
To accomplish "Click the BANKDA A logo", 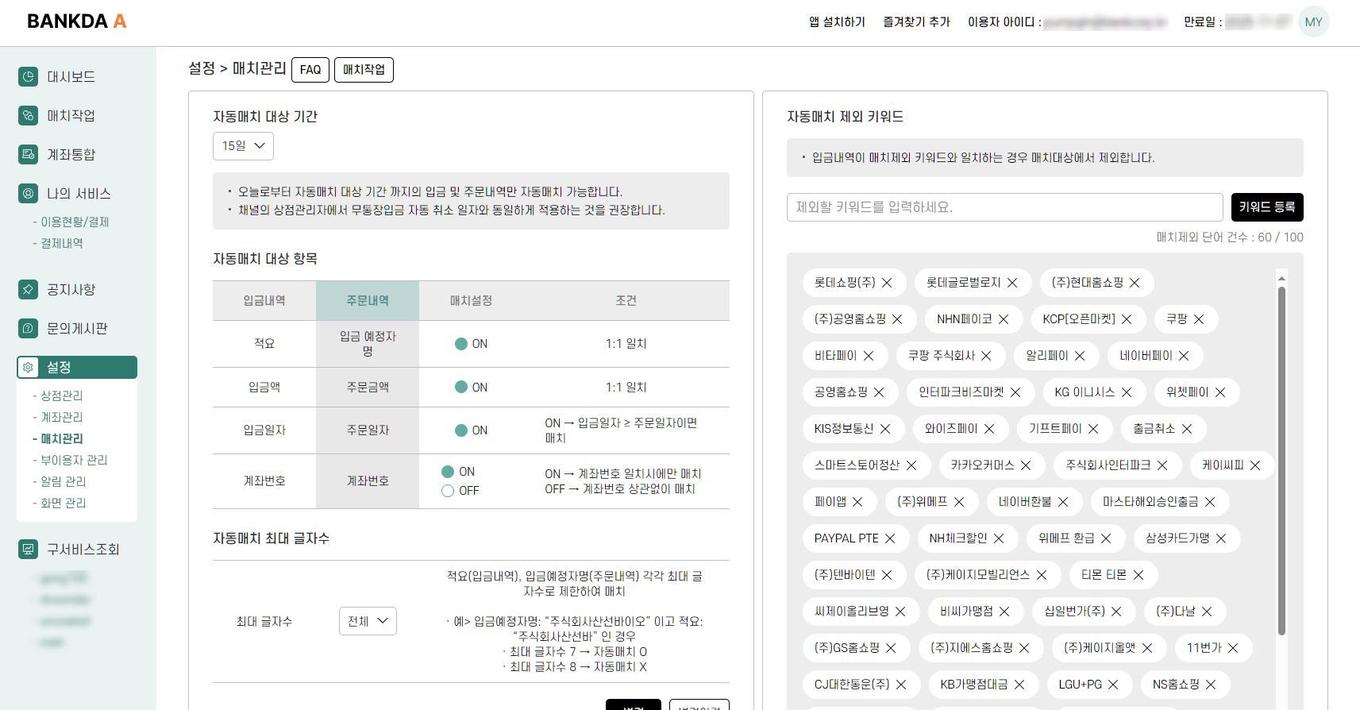I will pyautogui.click(x=77, y=21).
